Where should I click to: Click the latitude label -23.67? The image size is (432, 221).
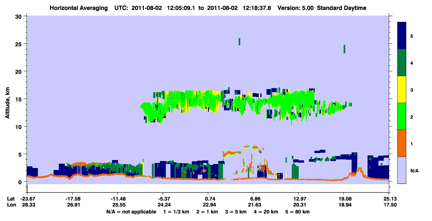pos(27,198)
